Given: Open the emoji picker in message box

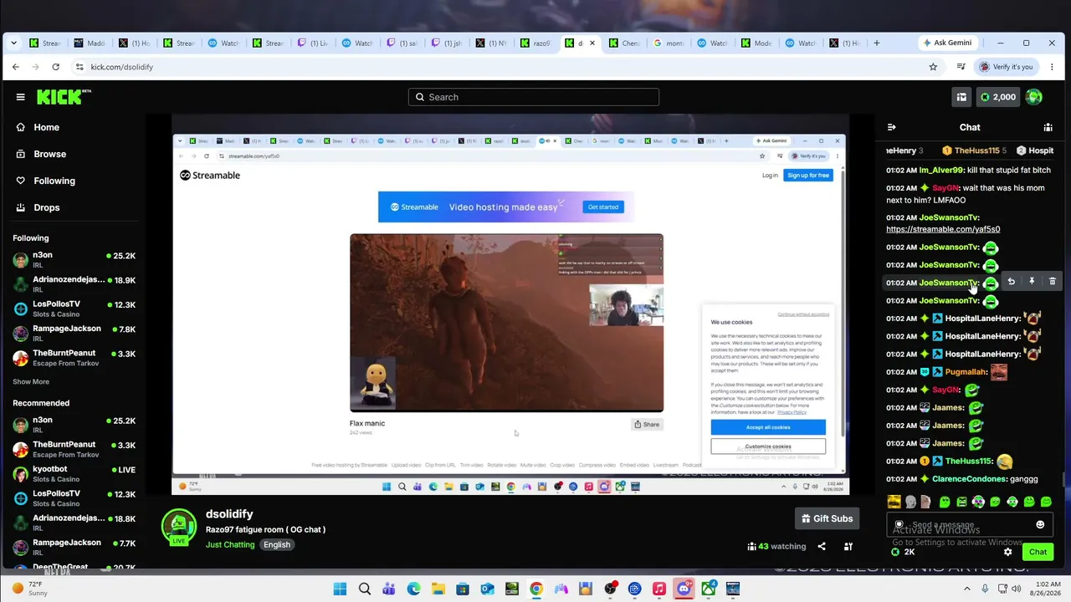Looking at the screenshot, I should pos(1040,525).
